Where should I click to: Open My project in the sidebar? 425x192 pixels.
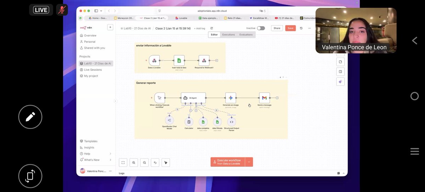91,76
